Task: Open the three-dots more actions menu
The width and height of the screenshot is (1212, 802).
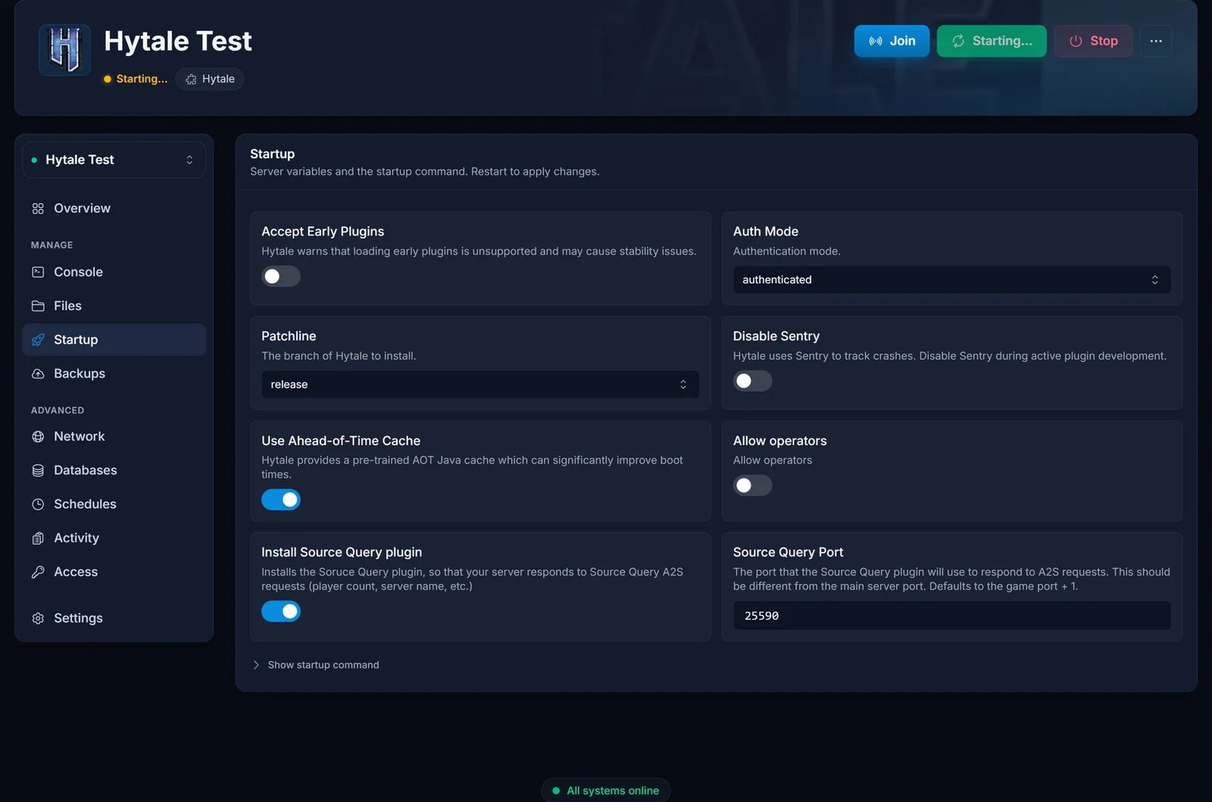Action: click(x=1156, y=41)
